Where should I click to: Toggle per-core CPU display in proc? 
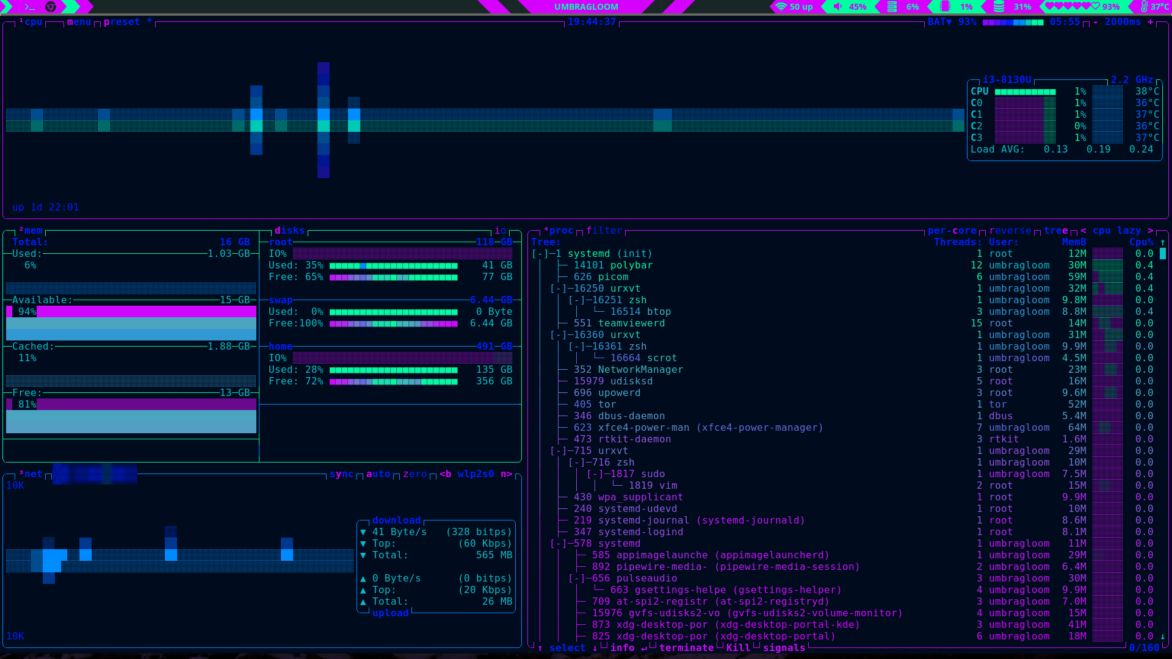point(952,231)
